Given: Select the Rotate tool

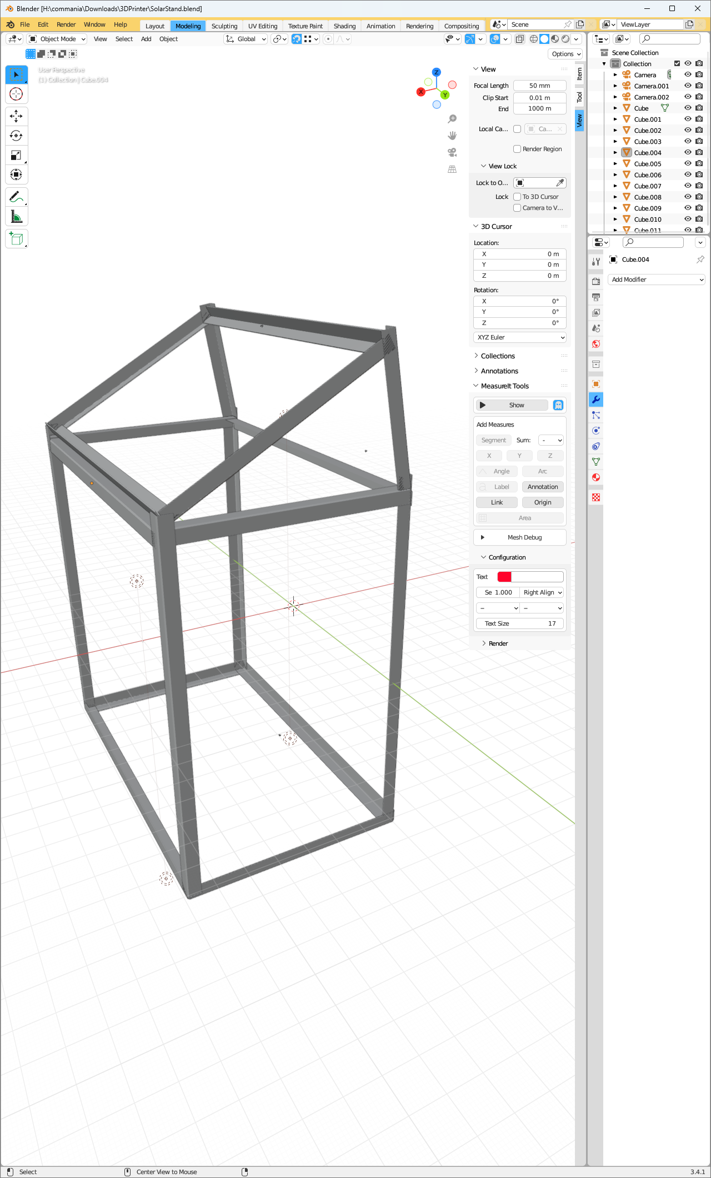Looking at the screenshot, I should pyautogui.click(x=16, y=136).
